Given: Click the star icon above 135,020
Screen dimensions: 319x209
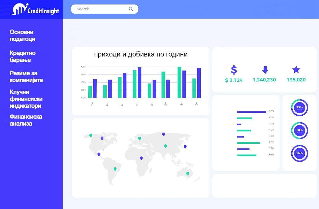Looking at the screenshot, I should (x=296, y=70).
